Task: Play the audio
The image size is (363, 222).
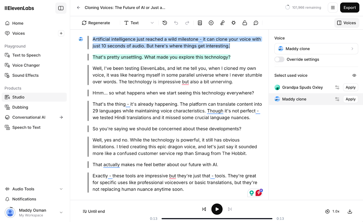Action: pos(217,209)
